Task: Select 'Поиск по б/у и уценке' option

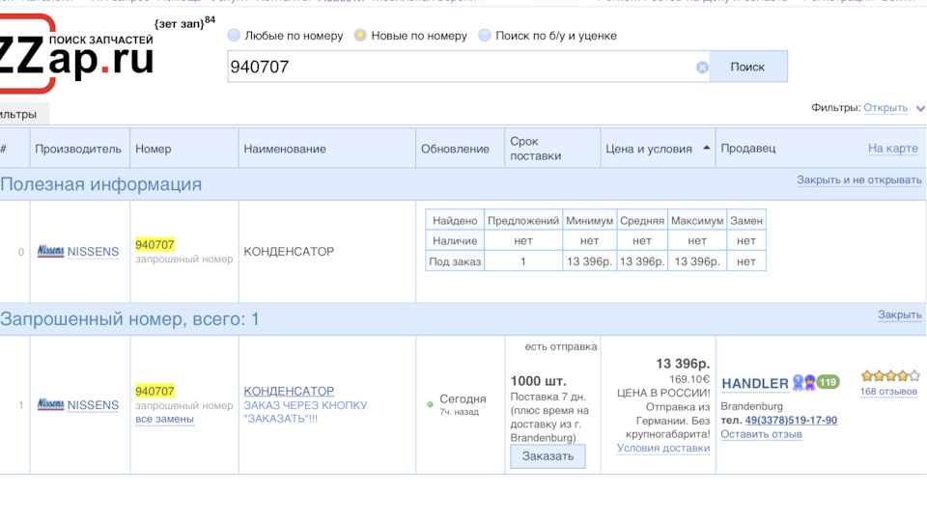Action: 485,36
